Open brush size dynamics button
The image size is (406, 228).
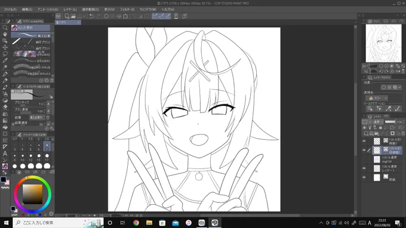48,104
